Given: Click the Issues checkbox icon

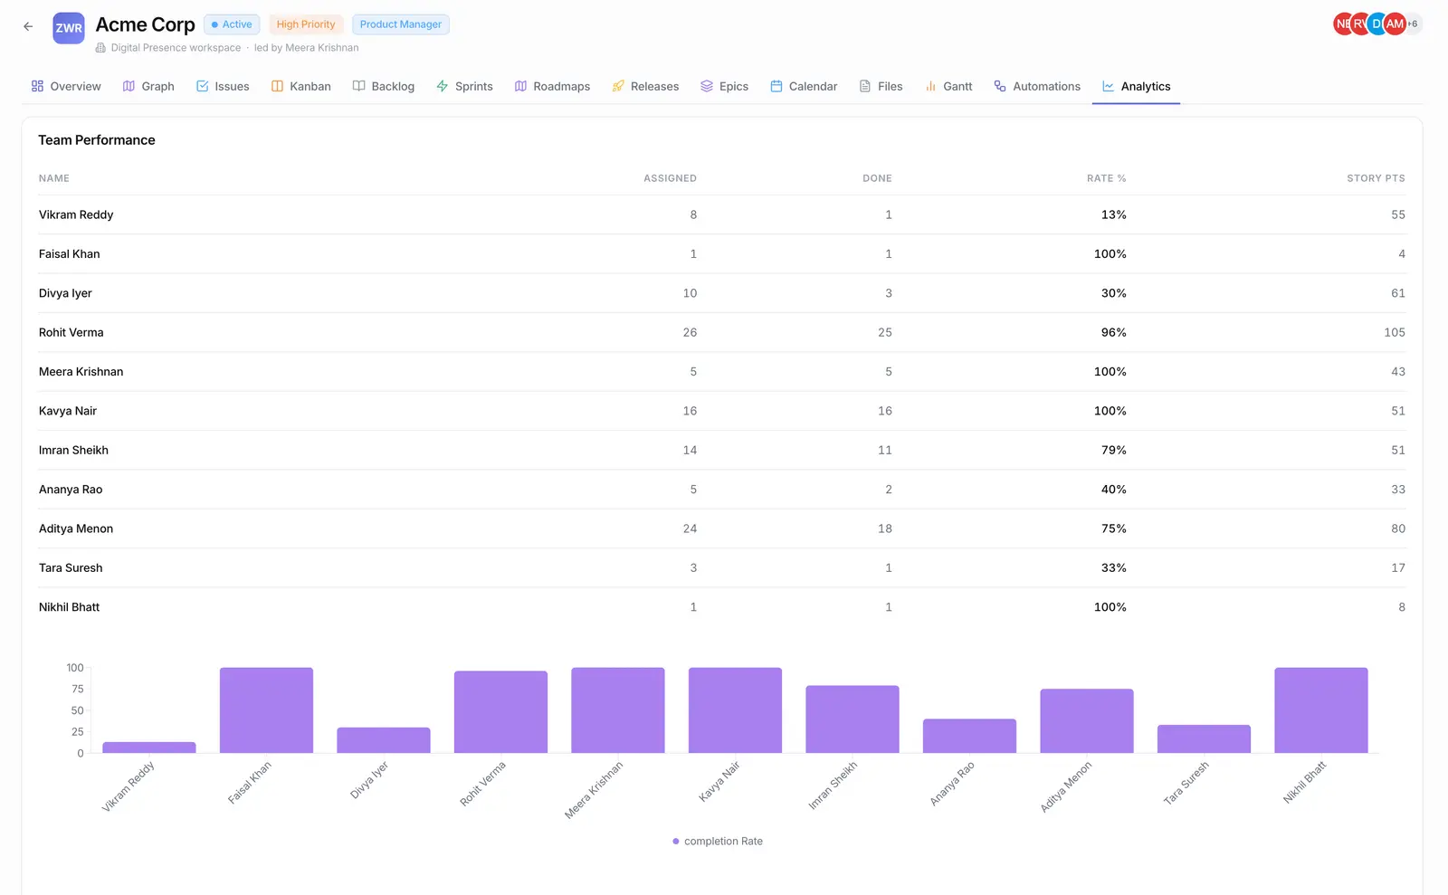Looking at the screenshot, I should pos(202,86).
